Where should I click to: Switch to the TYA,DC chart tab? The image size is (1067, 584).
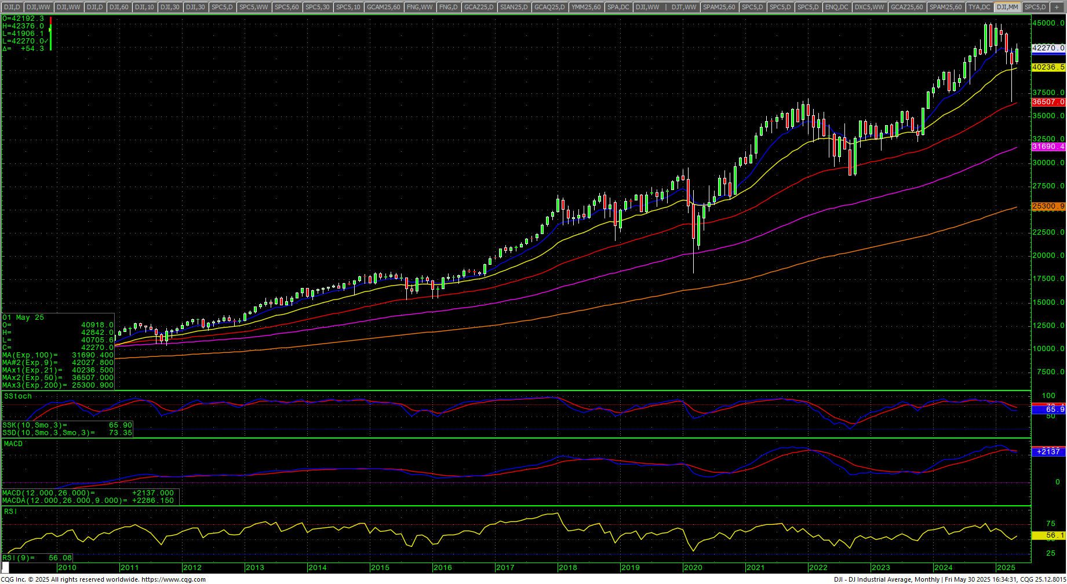tap(979, 7)
